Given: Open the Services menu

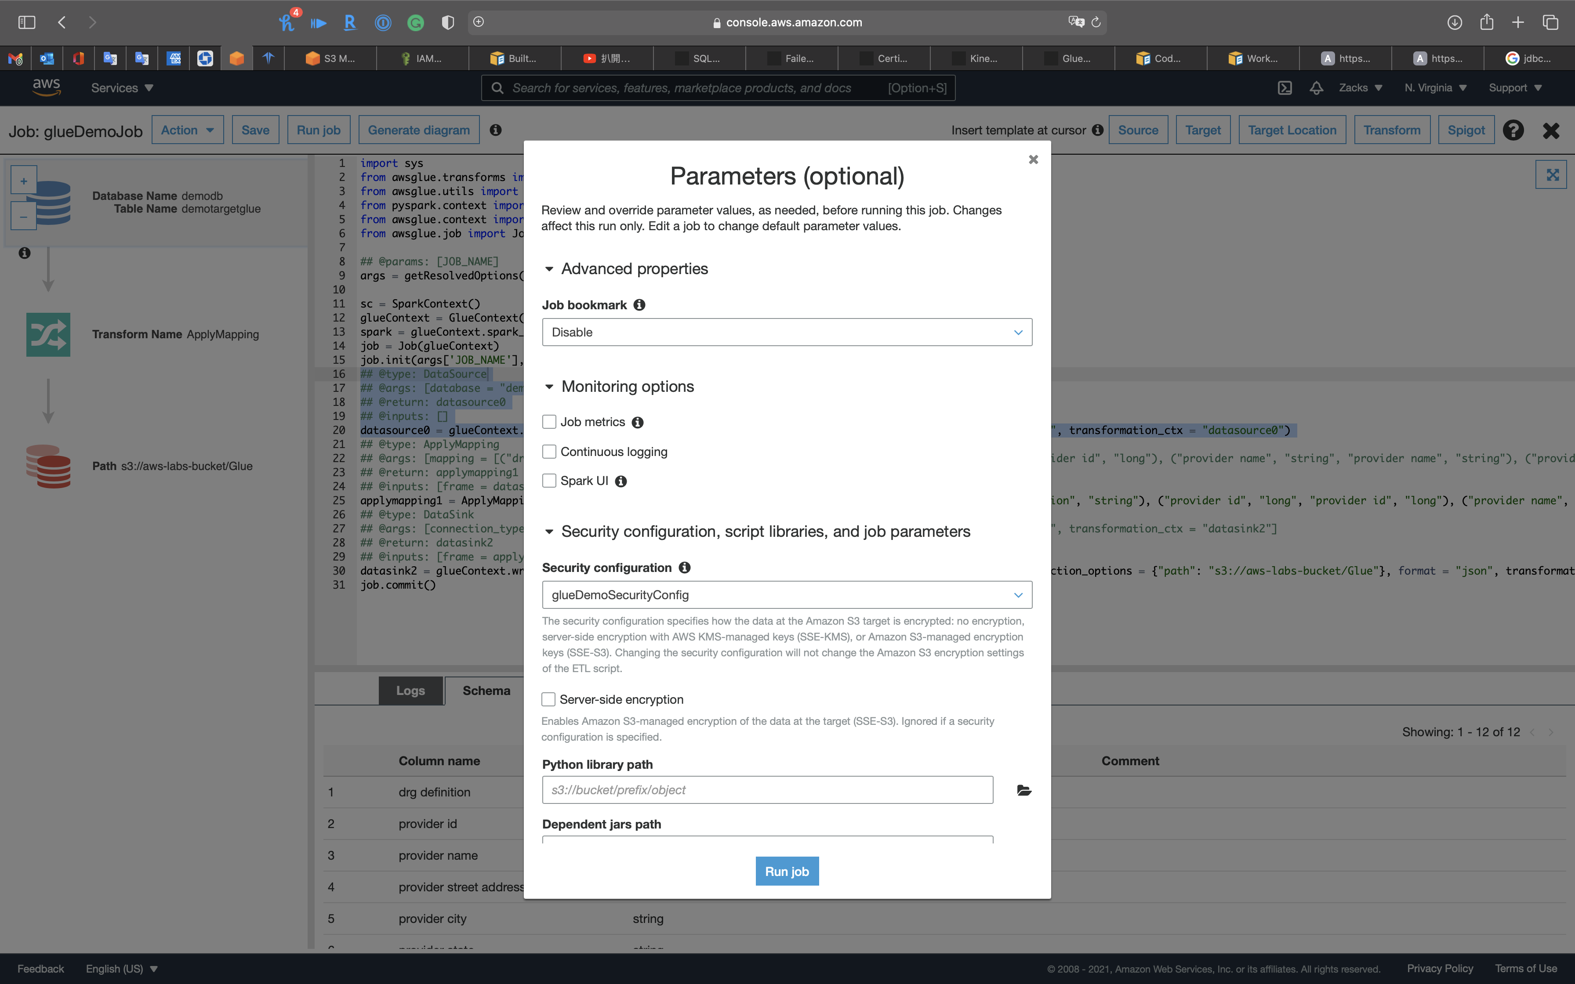Looking at the screenshot, I should pyautogui.click(x=122, y=88).
